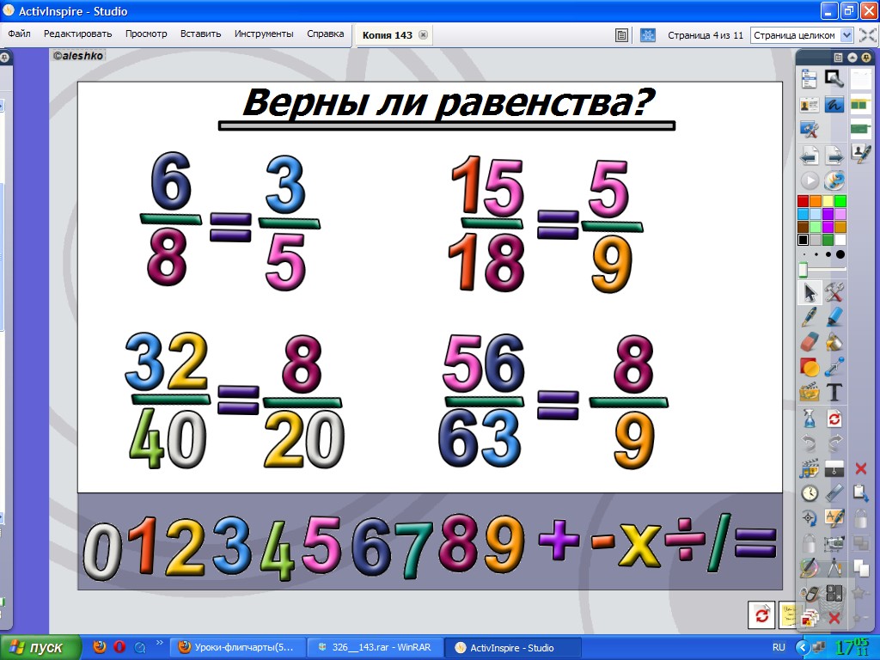Click the Windows 'пуск' Start button

[41, 647]
